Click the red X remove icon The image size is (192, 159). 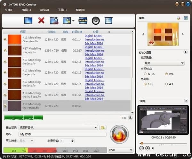pyautogui.click(x=41, y=21)
